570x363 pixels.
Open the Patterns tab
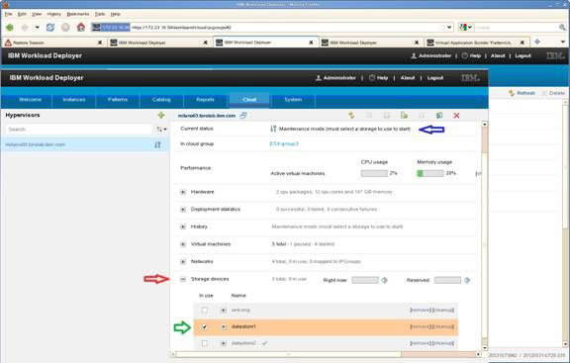[x=118, y=100]
